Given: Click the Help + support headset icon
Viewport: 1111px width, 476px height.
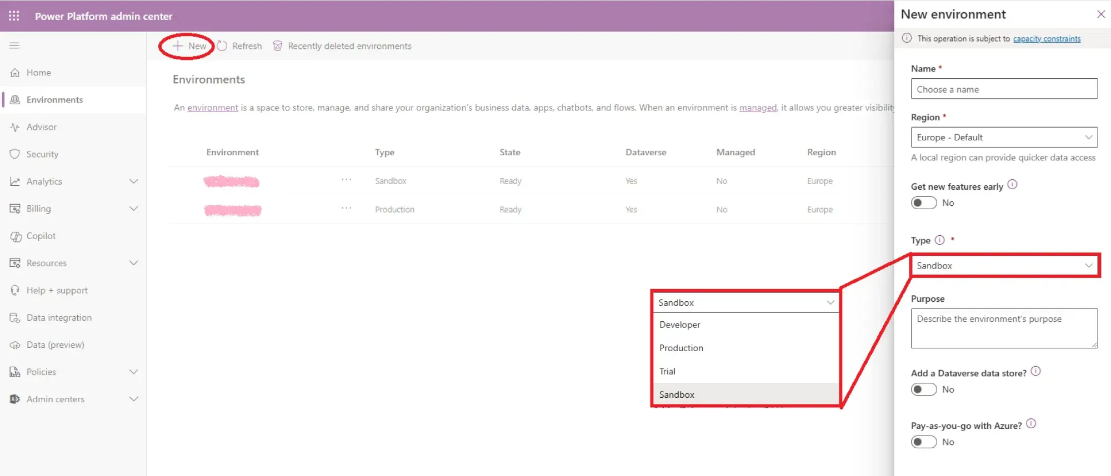Looking at the screenshot, I should click(x=15, y=290).
